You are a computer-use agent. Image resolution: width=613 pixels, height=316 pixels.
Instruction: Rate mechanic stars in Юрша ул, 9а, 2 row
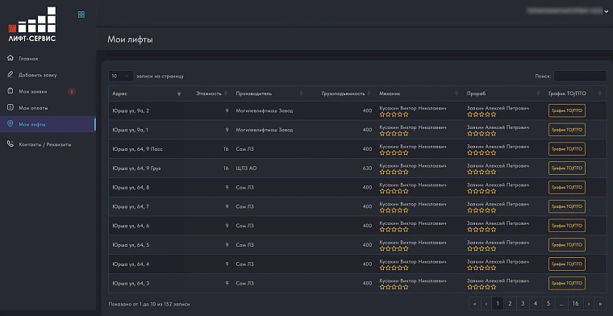[394, 114]
